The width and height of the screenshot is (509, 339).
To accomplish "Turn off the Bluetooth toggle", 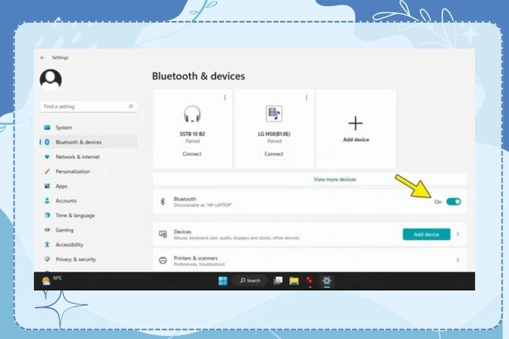I will [x=454, y=202].
